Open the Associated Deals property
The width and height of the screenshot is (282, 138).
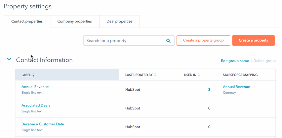point(36,105)
